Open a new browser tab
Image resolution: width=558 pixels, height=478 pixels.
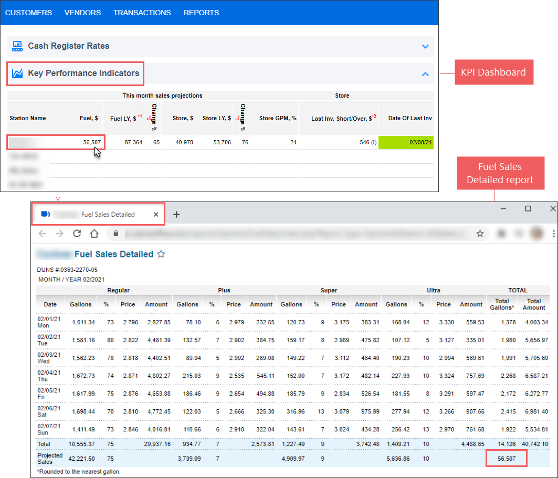coord(176,214)
